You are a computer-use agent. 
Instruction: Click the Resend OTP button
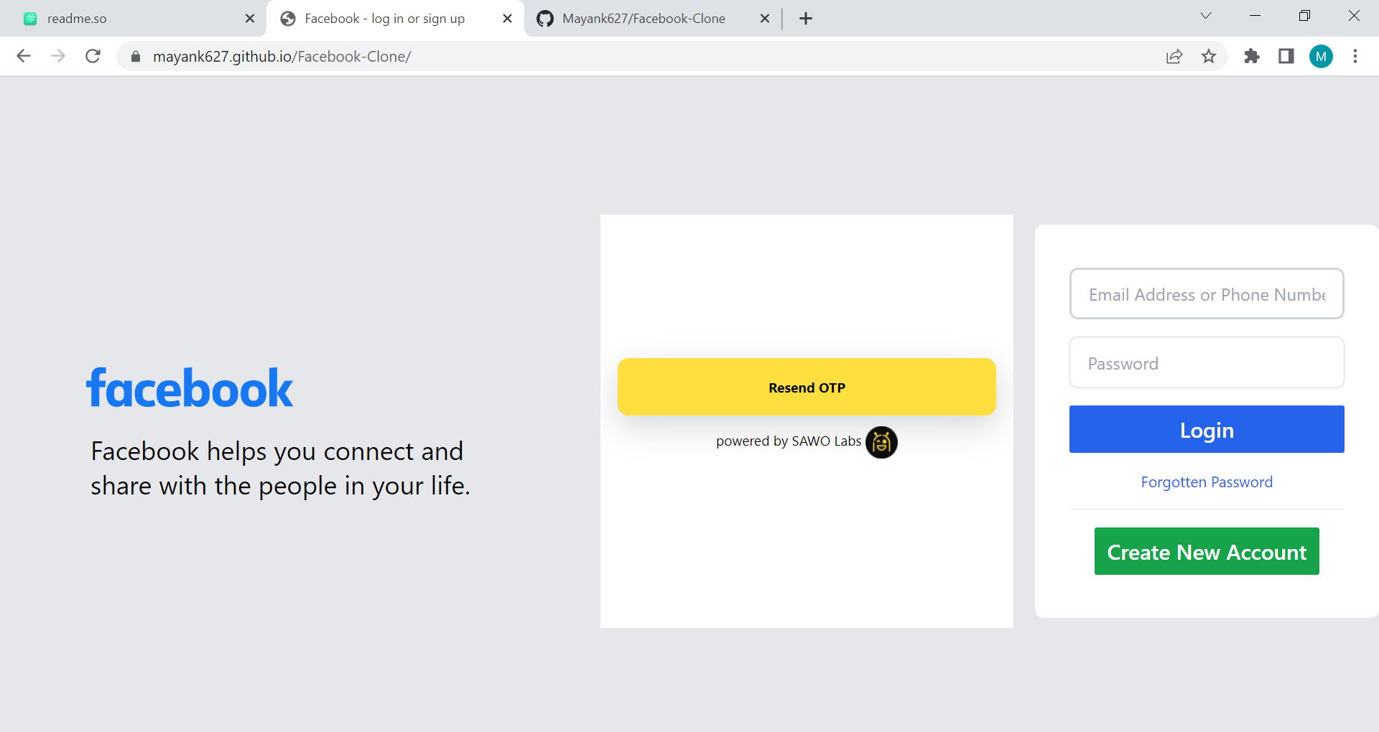click(807, 387)
